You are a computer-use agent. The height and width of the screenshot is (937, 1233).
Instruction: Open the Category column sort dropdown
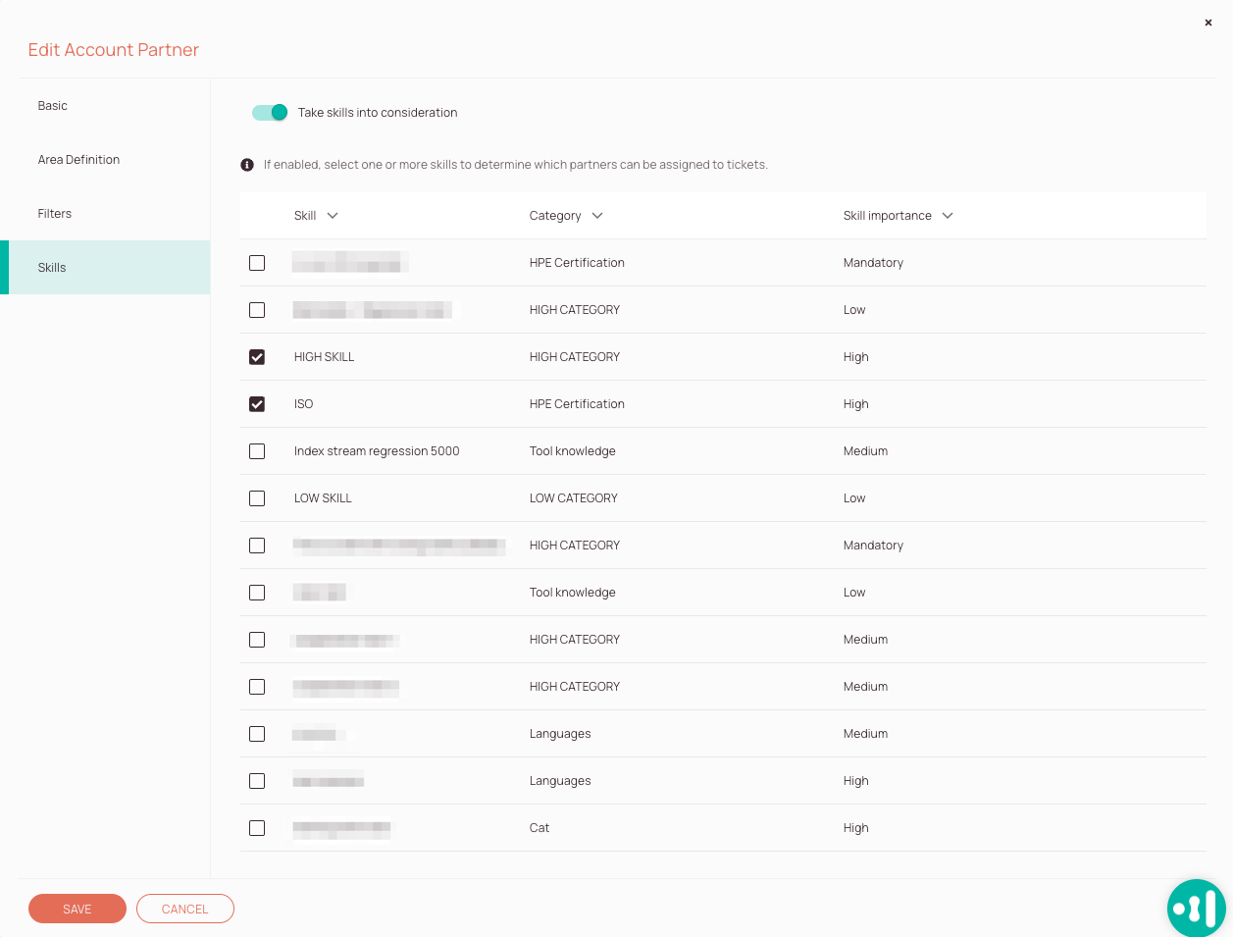599,215
